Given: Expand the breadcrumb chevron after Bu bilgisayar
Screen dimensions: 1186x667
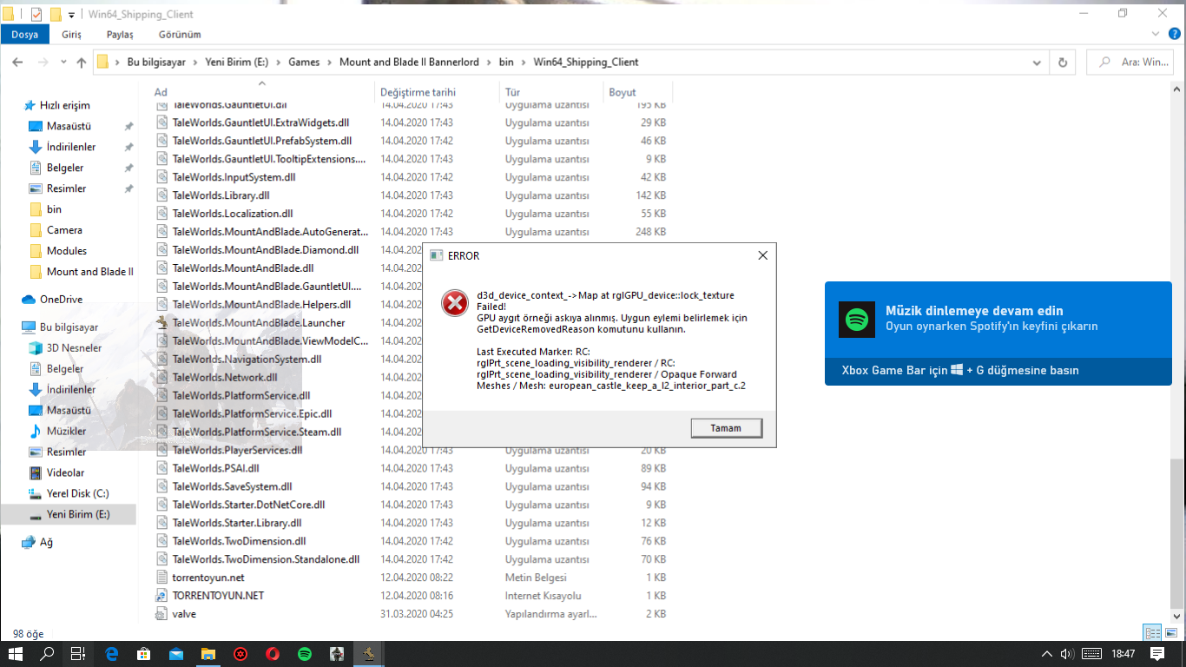Looking at the screenshot, I should pyautogui.click(x=195, y=63).
